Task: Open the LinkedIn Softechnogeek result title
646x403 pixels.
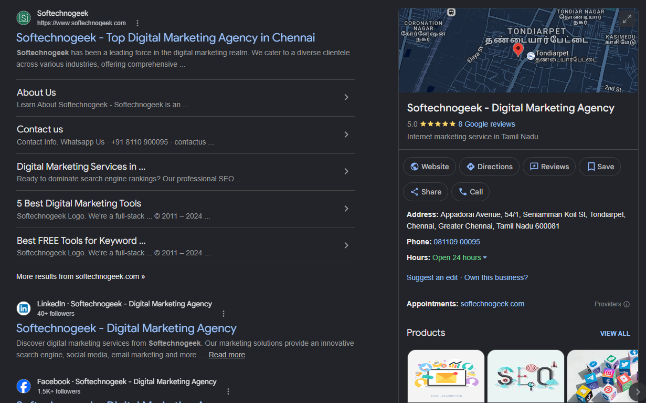Action: 126,328
